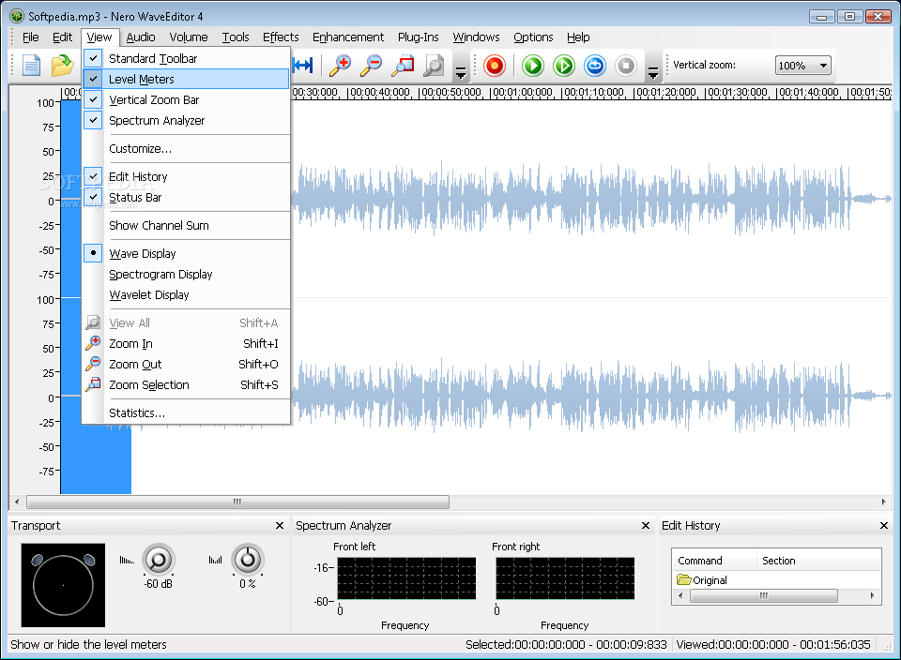
Task: Open the Volume menu
Action: click(x=189, y=37)
